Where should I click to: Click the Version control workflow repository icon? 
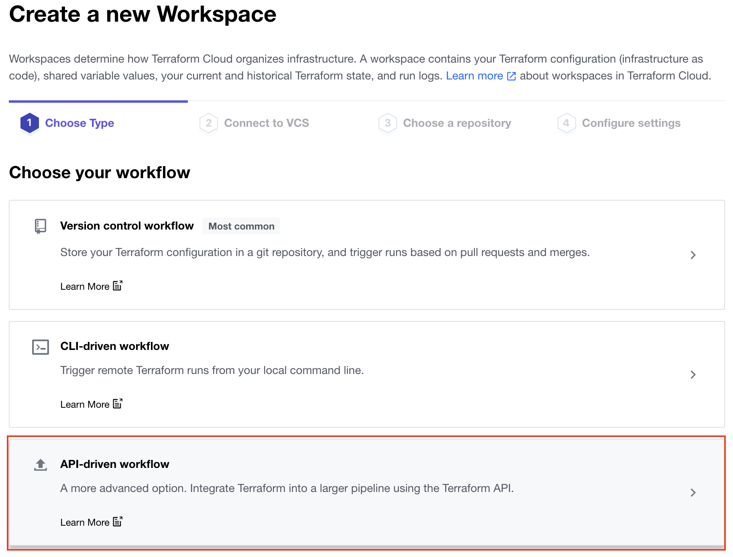pyautogui.click(x=40, y=226)
